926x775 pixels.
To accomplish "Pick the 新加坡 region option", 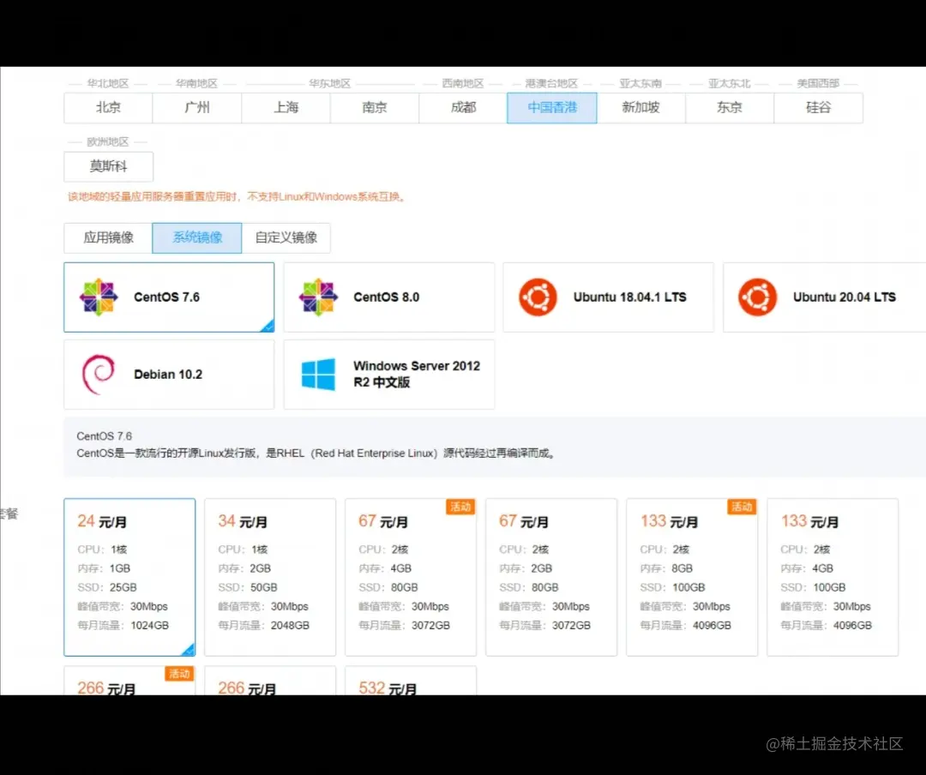I will pyautogui.click(x=640, y=107).
